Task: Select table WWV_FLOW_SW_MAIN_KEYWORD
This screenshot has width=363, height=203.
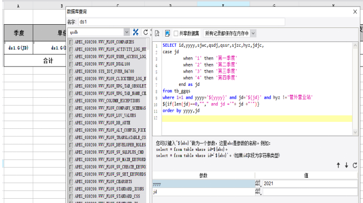Action: click(110, 160)
